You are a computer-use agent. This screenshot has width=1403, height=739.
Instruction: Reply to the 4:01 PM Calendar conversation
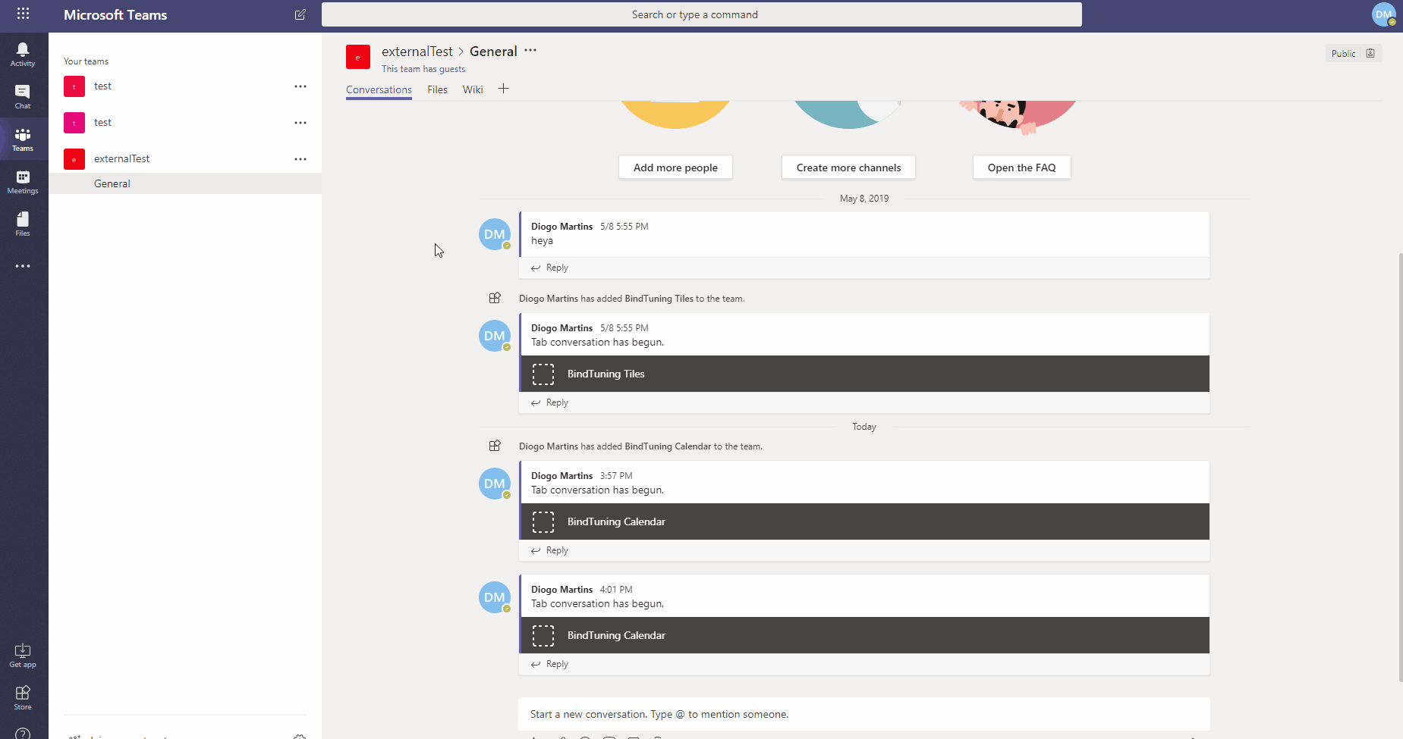(549, 664)
